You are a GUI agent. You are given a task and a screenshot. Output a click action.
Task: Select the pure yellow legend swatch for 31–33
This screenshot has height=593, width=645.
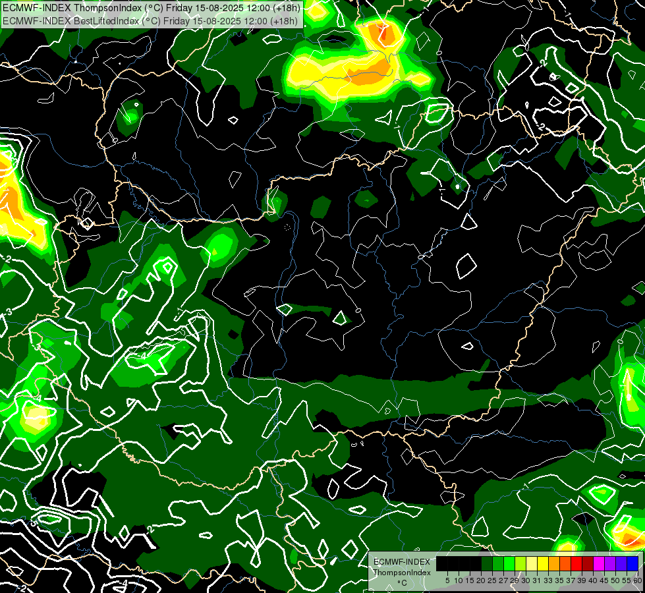543,563
